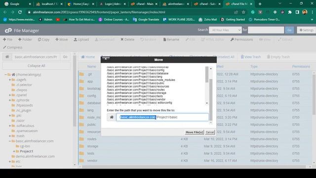
Task: Click the sidebar path input field
Action: point(36,57)
